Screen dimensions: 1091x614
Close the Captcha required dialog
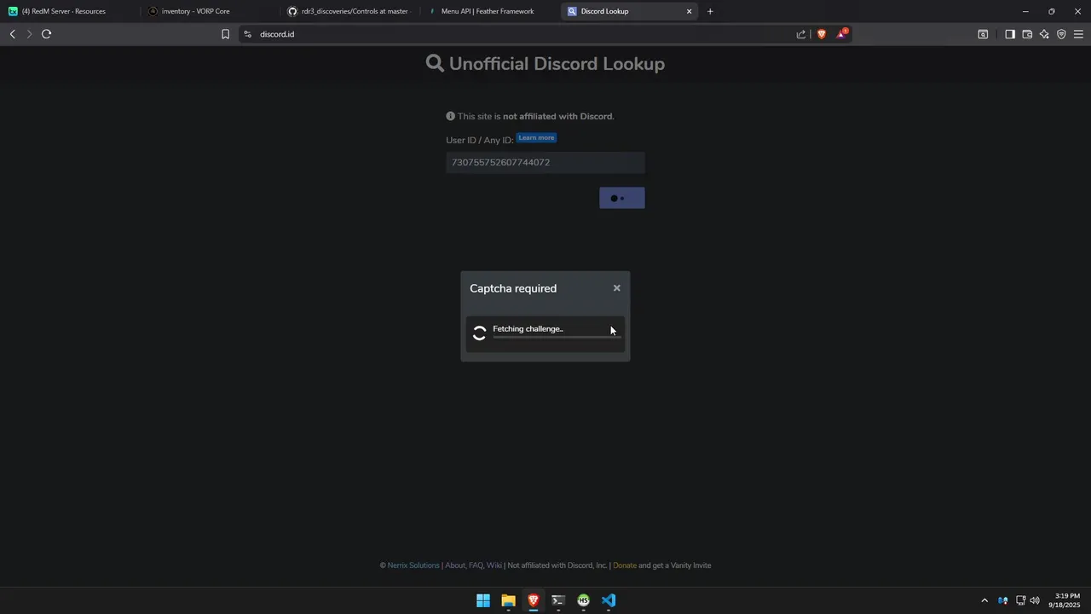point(617,288)
